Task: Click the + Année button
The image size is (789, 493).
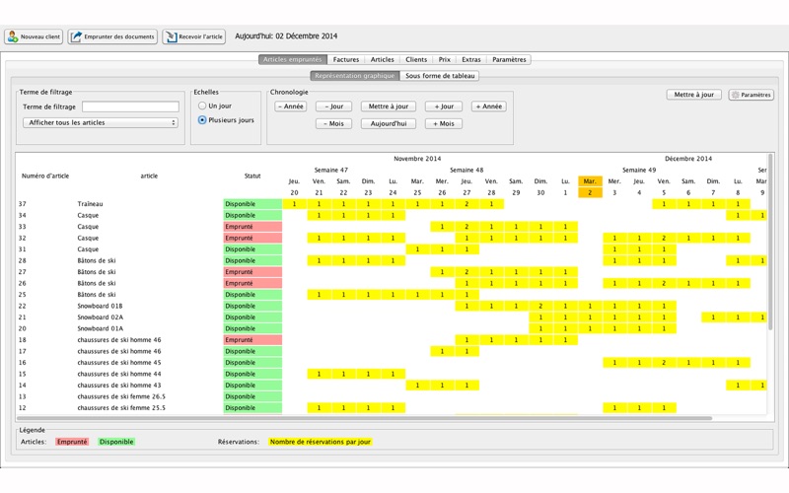Action: 489,106
